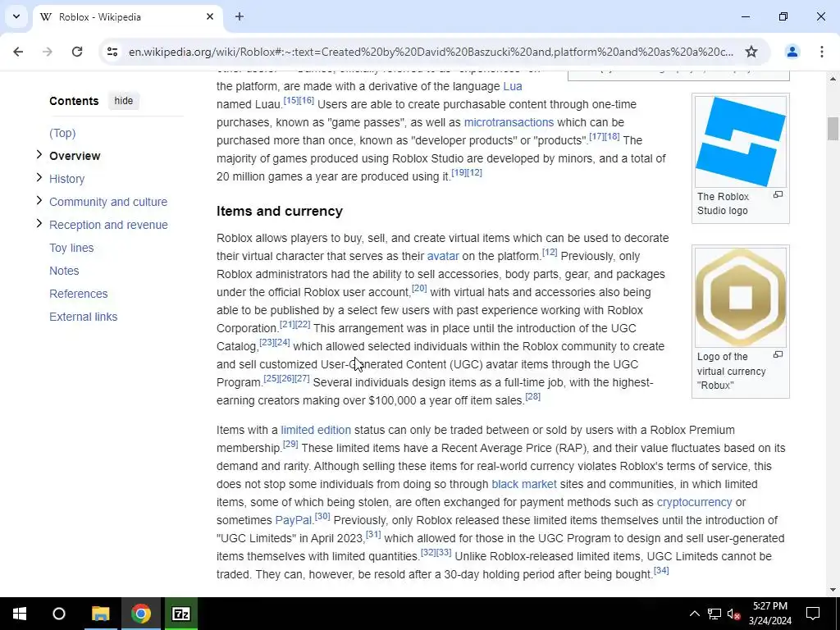This screenshot has width=840, height=630.
Task: Switch to Chrome on the taskbar
Action: (140, 614)
